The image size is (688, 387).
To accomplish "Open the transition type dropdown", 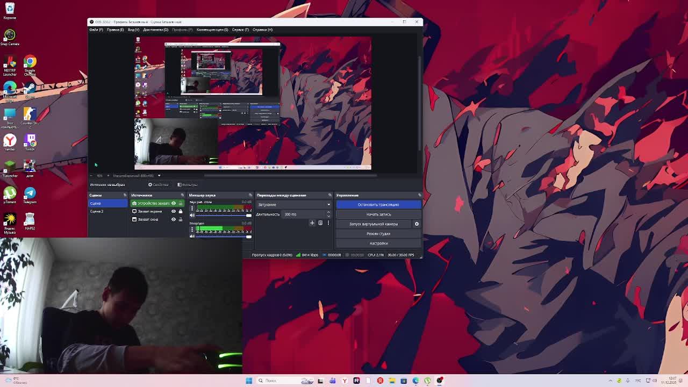I will [293, 204].
